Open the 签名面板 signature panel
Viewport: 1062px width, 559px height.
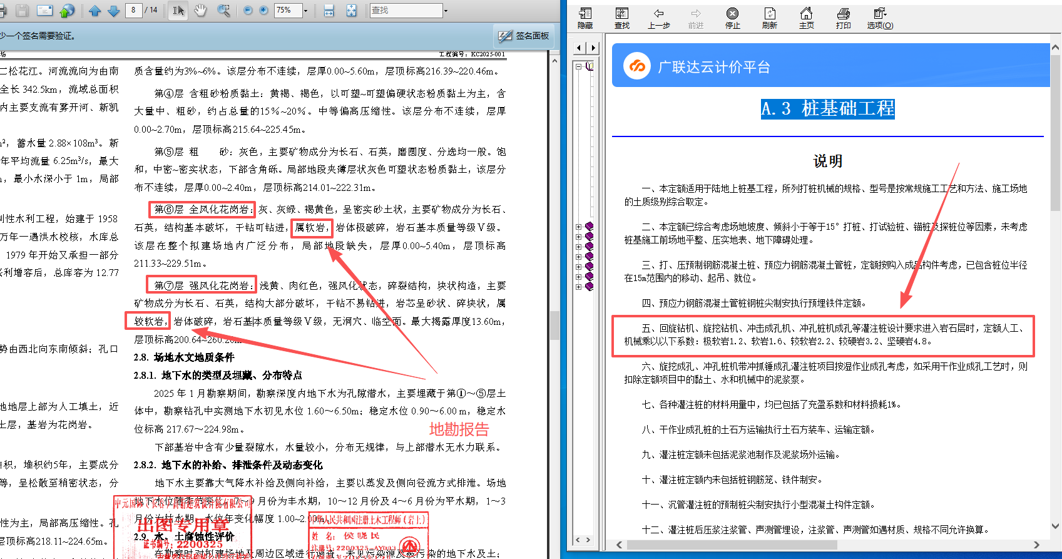pos(524,36)
